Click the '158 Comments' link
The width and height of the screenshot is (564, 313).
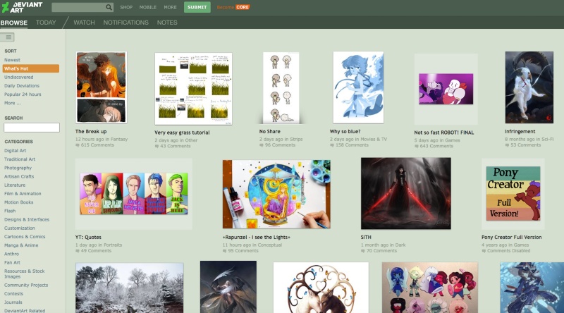click(352, 145)
